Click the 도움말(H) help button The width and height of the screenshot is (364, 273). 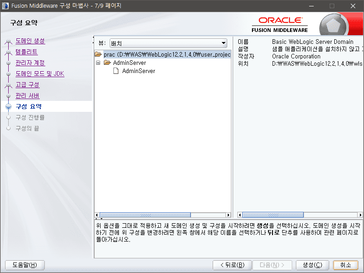[x=25, y=265]
